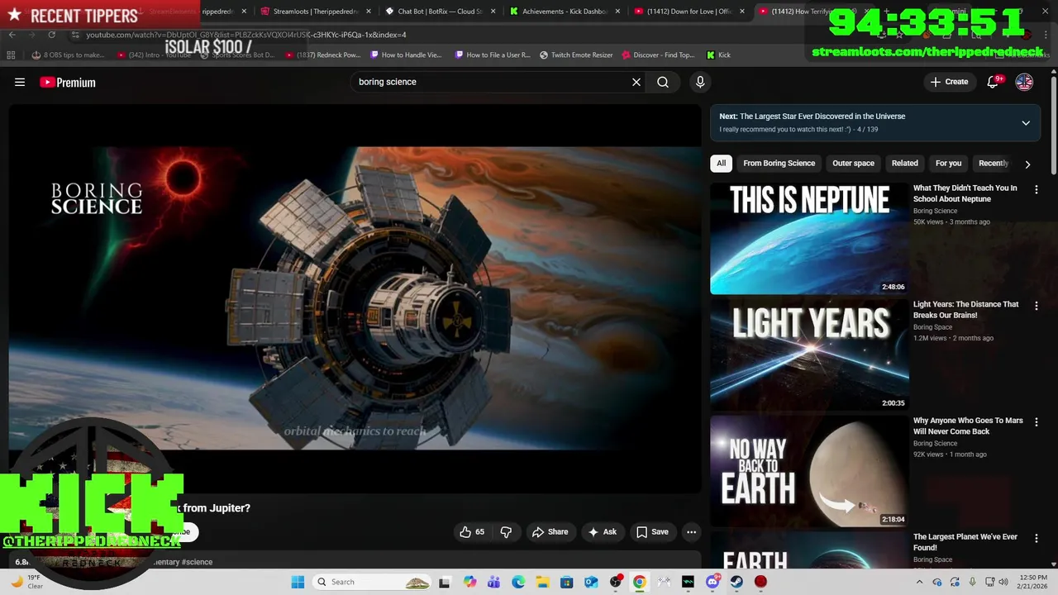Open Task View on the taskbar
Image resolution: width=1058 pixels, height=595 pixels.
coord(445,582)
